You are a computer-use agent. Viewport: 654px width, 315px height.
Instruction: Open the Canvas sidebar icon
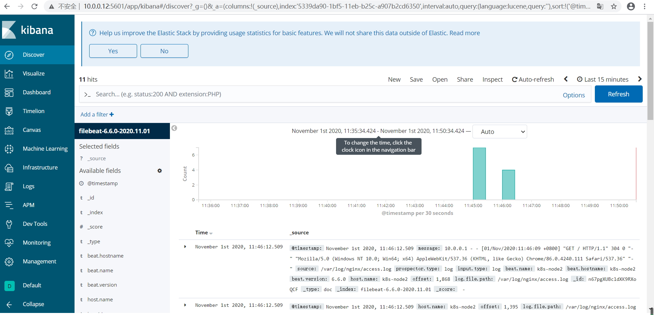click(x=9, y=130)
